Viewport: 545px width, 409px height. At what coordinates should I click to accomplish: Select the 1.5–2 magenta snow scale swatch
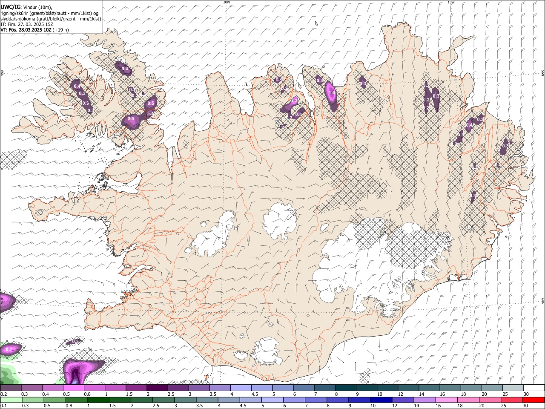click(136, 388)
